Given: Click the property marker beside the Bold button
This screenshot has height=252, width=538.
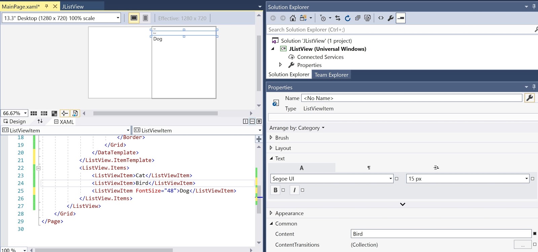Looking at the screenshot, I should [x=283, y=190].
